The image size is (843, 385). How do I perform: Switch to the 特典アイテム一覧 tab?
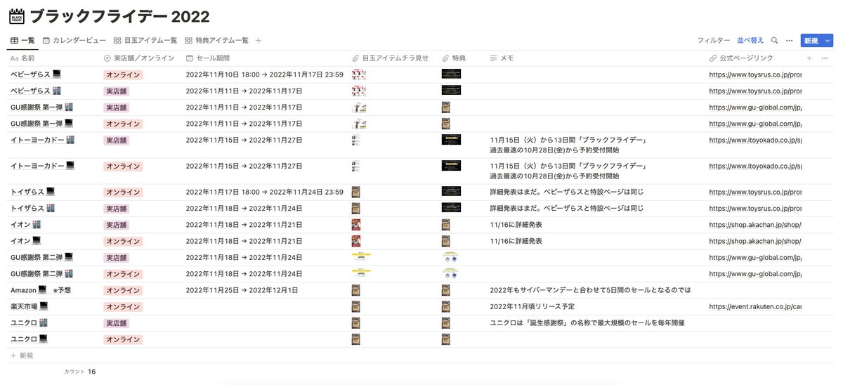pyautogui.click(x=216, y=41)
